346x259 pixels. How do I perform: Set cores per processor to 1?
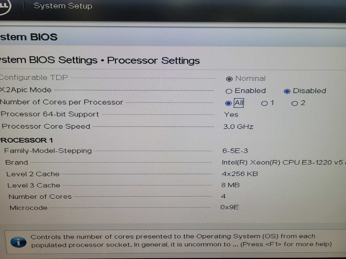point(264,103)
